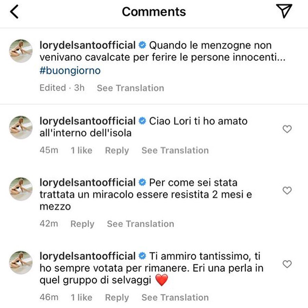Like the "Per come sei stata" comment

pos(287,191)
